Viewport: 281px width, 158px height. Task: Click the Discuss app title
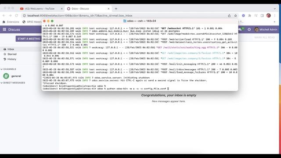tap(14, 29)
